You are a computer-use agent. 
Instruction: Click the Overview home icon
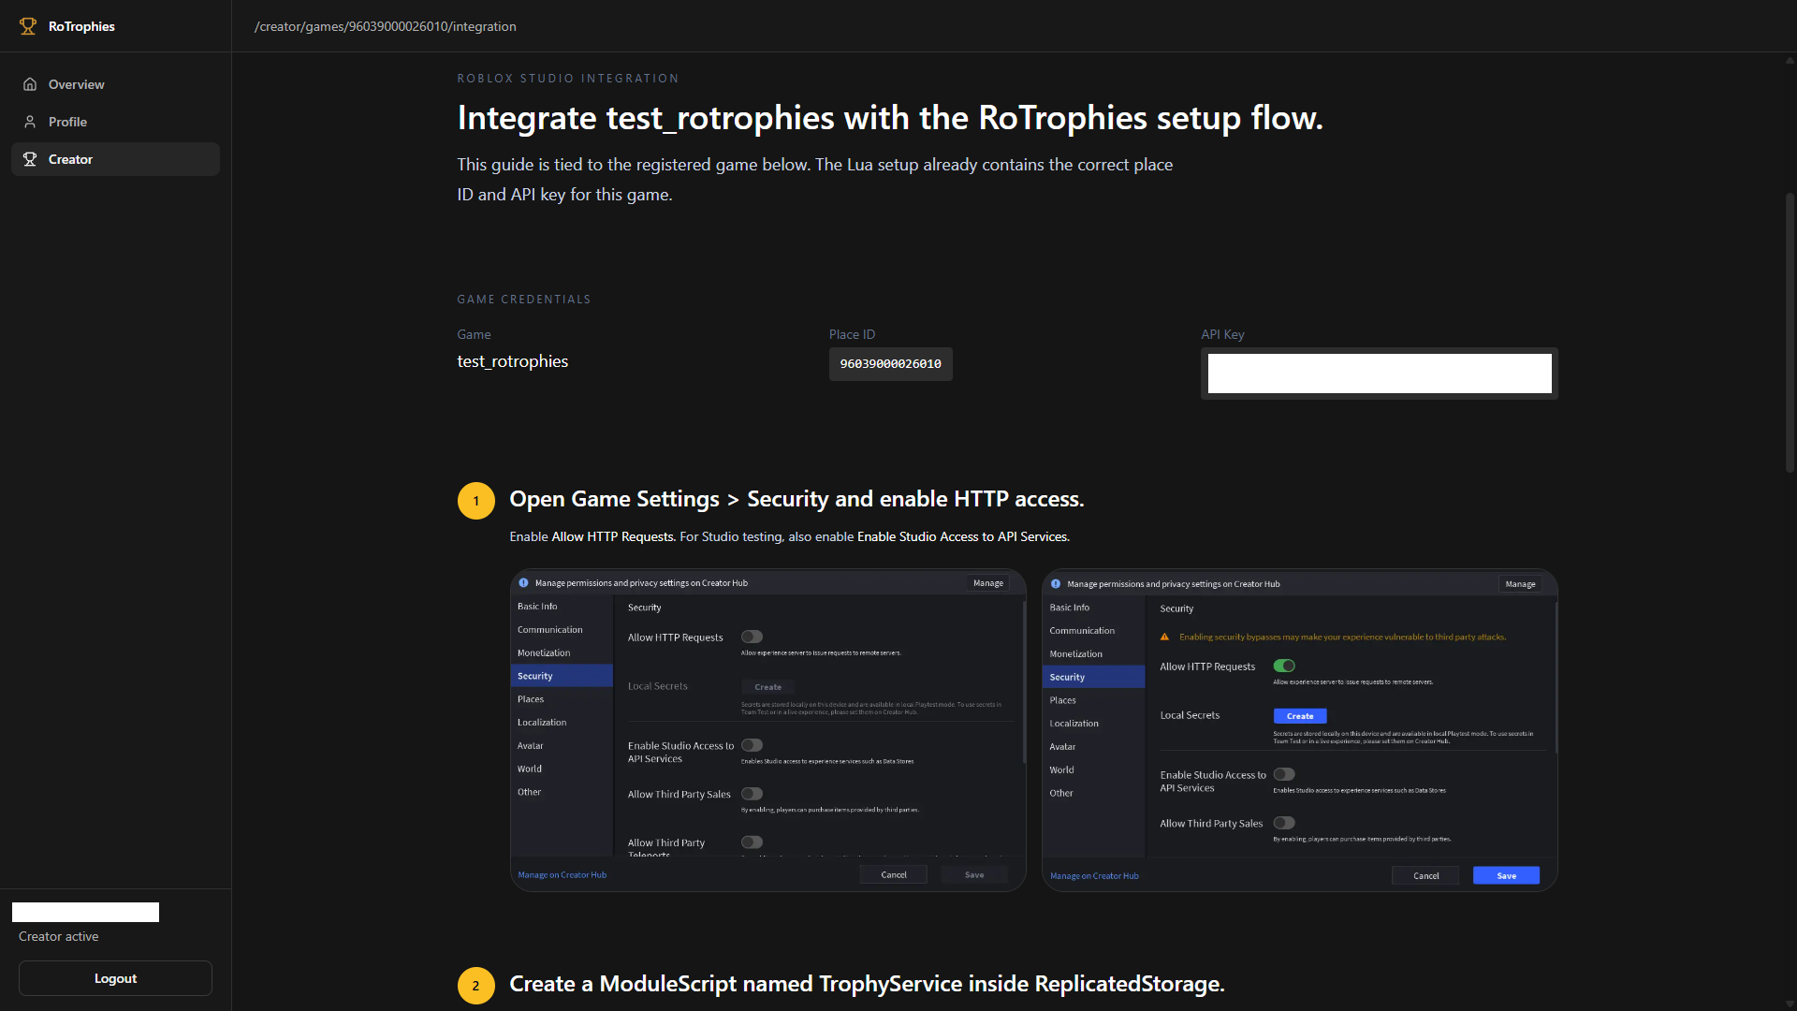coord(30,84)
